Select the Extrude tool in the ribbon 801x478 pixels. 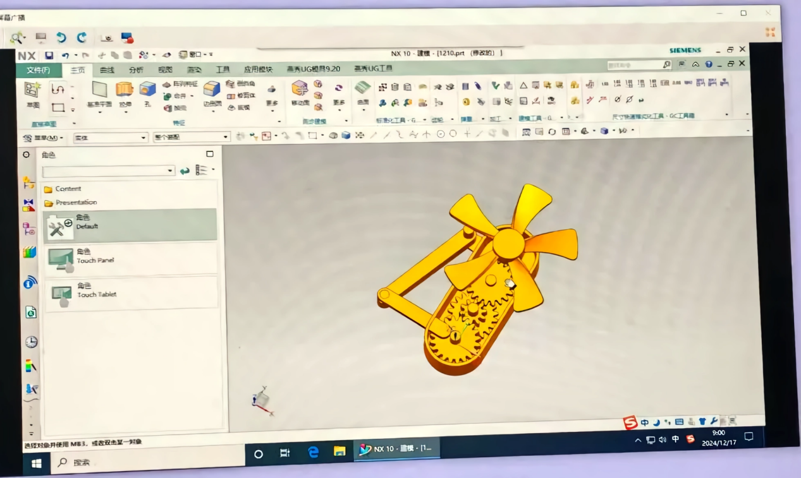click(x=125, y=90)
